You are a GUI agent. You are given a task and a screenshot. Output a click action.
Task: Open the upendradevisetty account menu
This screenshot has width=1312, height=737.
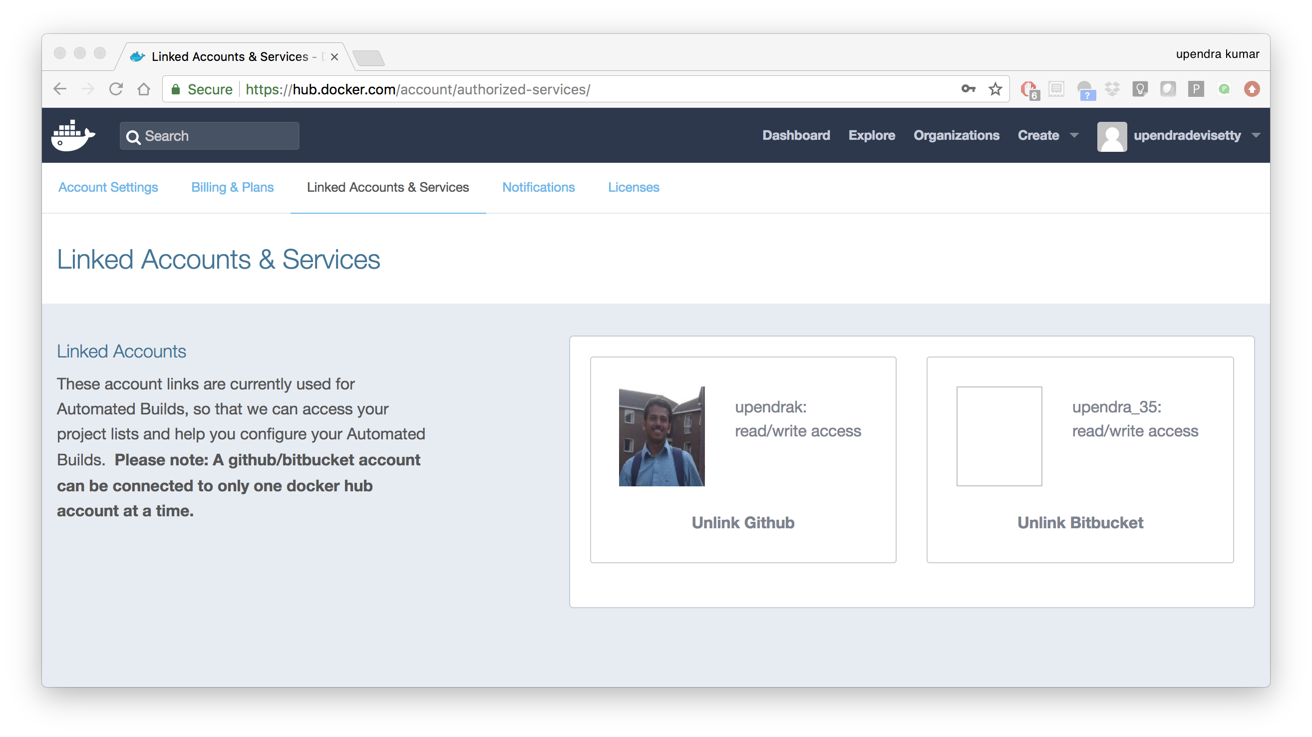pyautogui.click(x=1187, y=135)
